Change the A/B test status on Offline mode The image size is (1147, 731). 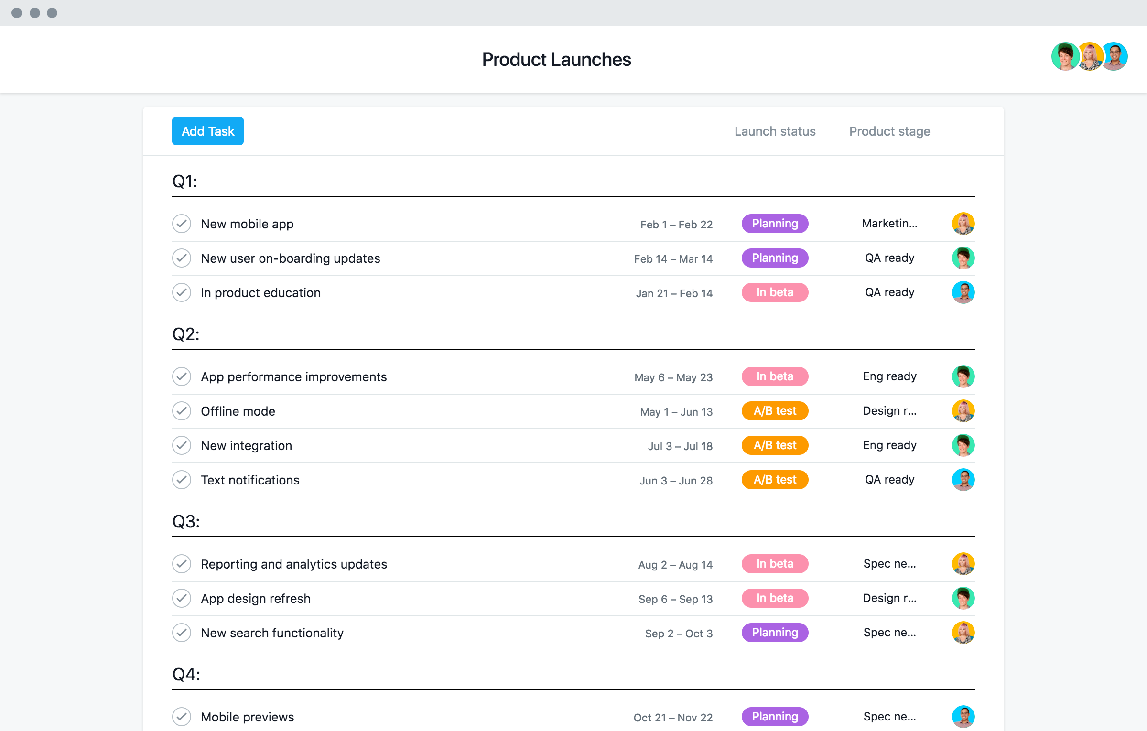pyautogui.click(x=775, y=411)
